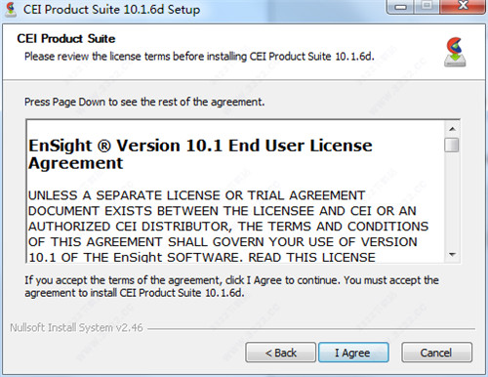Click the 'If you accept the terms' notice text

tap(231, 286)
